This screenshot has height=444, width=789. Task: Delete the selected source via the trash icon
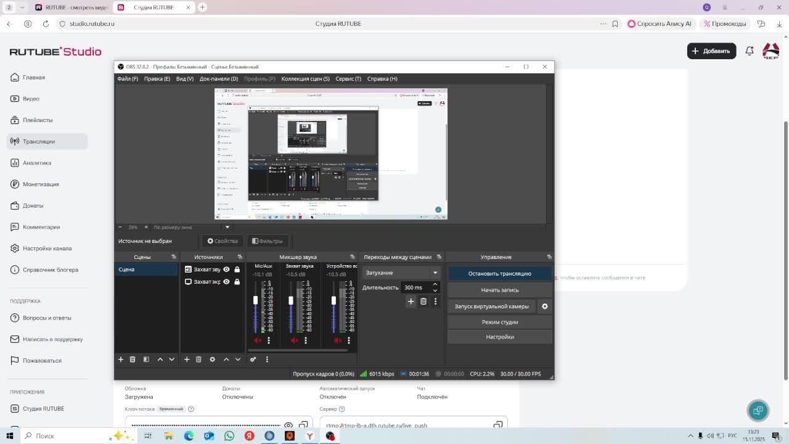pos(198,360)
